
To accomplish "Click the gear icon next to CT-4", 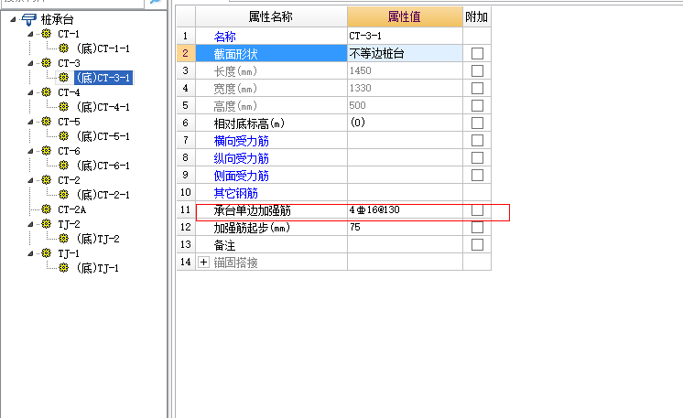I will click(x=46, y=91).
